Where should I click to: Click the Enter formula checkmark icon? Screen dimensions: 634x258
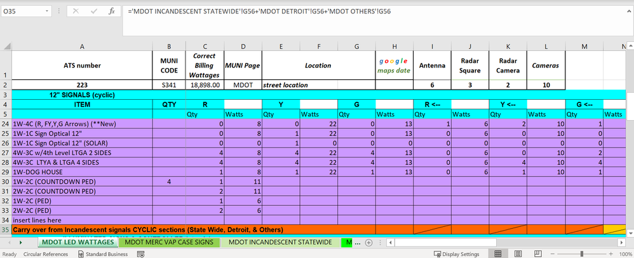pyautogui.click(x=94, y=11)
